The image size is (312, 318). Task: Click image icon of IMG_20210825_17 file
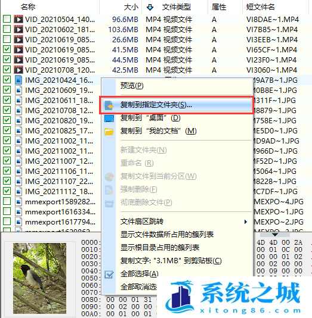click(x=18, y=130)
